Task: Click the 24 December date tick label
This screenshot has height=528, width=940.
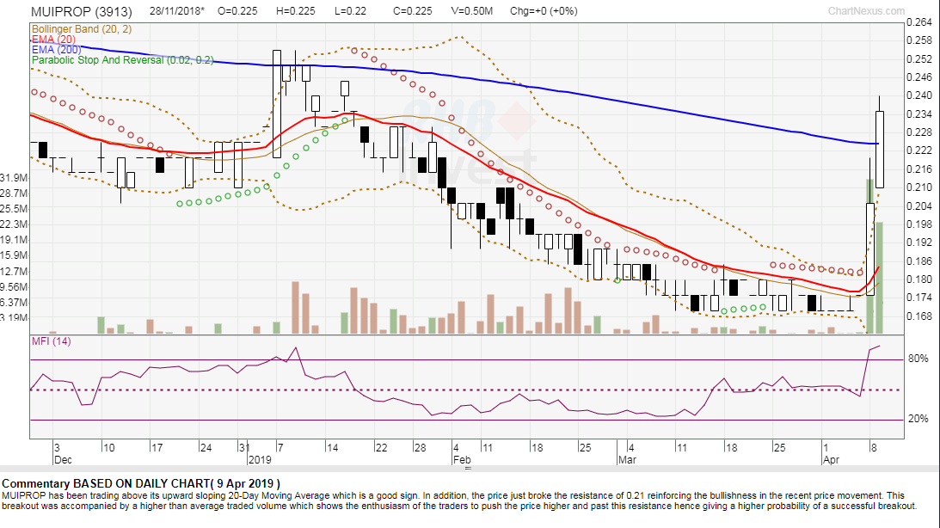Action: (206, 448)
